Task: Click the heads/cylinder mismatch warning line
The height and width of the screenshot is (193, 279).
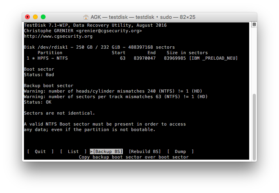Action: tap(113, 91)
